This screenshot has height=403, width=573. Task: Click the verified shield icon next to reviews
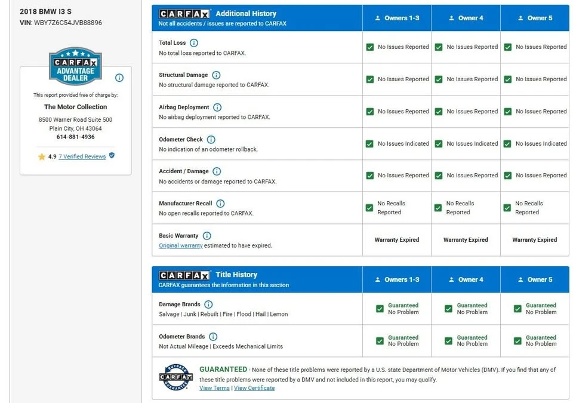pyautogui.click(x=112, y=155)
